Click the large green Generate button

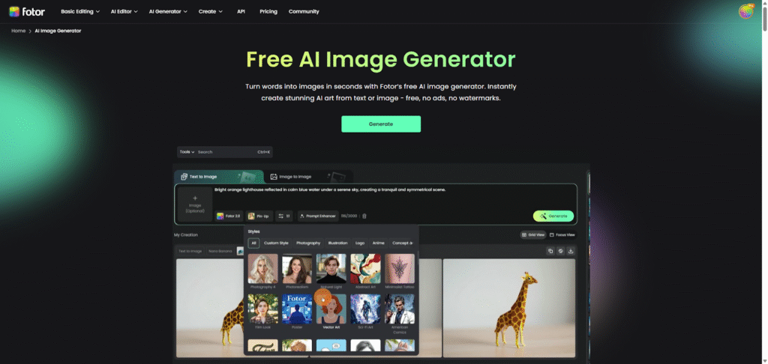coord(381,124)
